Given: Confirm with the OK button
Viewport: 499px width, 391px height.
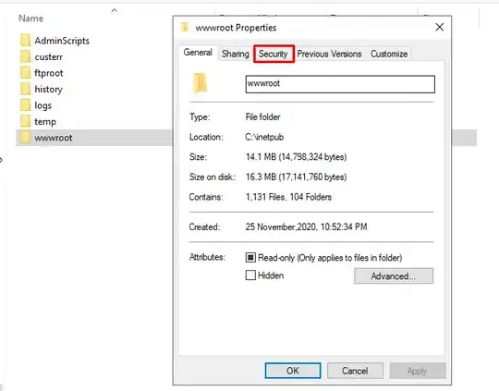Looking at the screenshot, I should pos(293,371).
